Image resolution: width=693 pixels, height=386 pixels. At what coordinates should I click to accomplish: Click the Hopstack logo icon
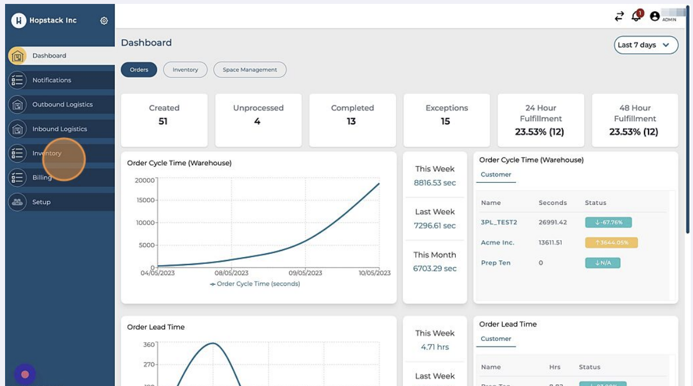(x=19, y=21)
